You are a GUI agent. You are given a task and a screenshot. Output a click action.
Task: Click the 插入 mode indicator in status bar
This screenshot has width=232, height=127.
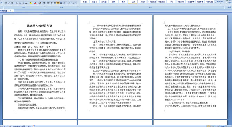click(x=29, y=126)
